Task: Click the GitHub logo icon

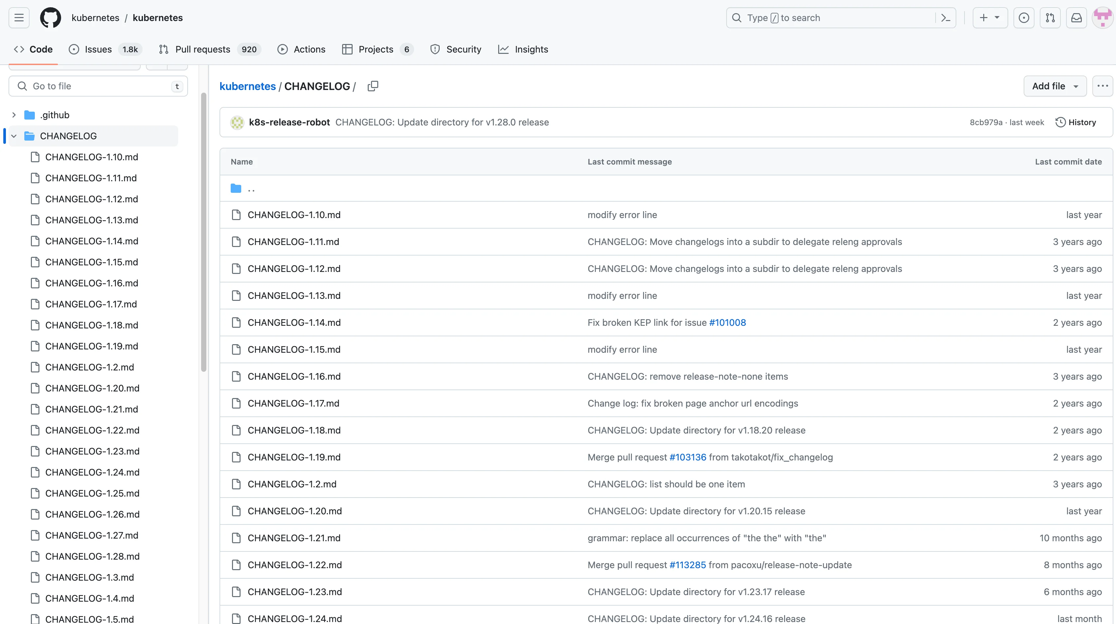Action: coord(51,18)
